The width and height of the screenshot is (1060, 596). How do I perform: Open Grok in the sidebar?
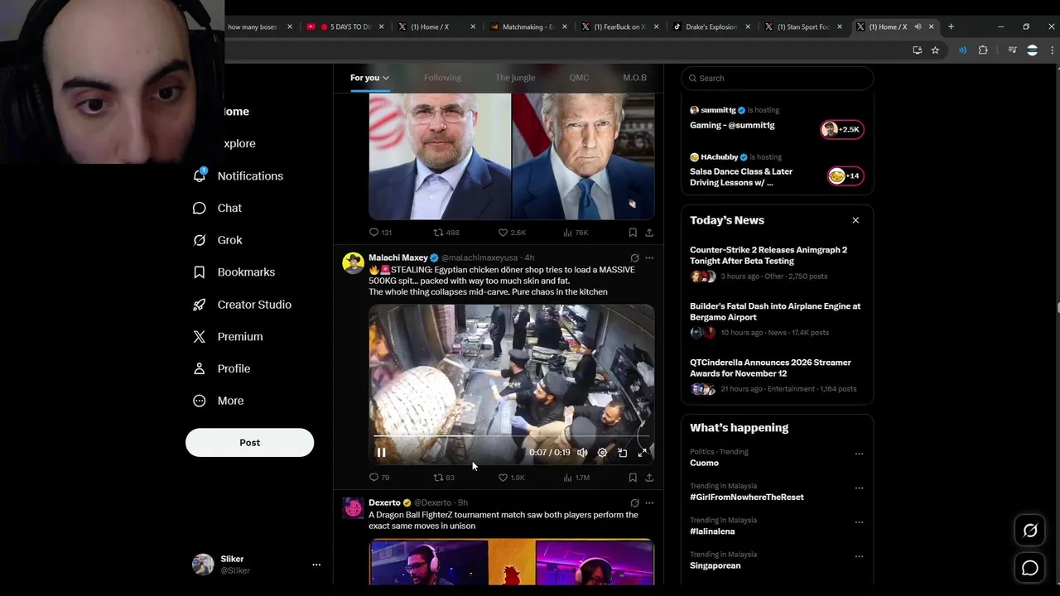coord(217,240)
